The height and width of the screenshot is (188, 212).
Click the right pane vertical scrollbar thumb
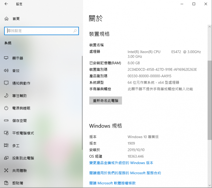tap(210, 100)
